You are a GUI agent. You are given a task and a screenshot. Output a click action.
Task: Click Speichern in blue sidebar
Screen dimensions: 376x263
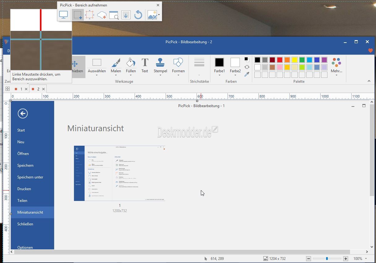point(25,165)
